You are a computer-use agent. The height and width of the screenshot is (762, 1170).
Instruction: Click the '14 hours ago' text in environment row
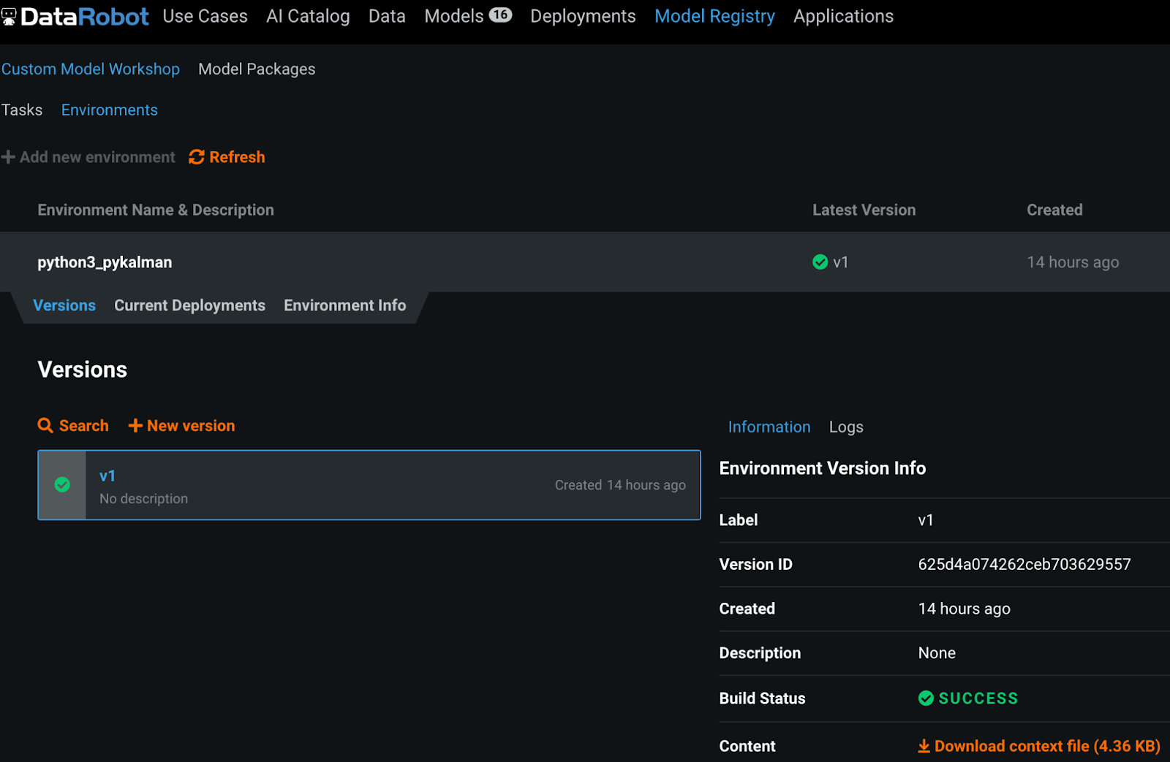coord(1073,262)
